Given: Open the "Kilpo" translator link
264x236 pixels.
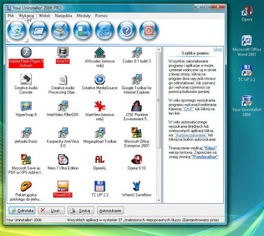Looking at the screenshot, I should pos(210,148).
